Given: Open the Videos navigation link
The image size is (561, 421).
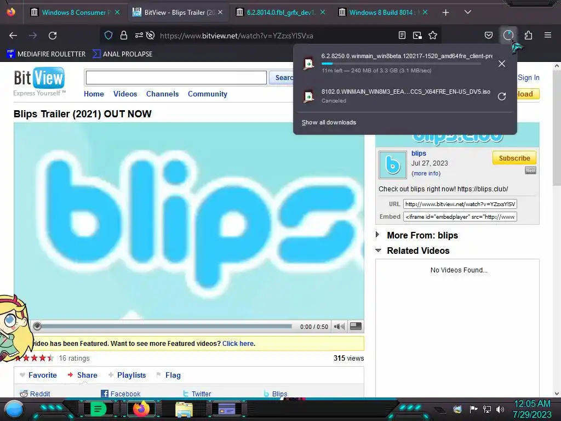Looking at the screenshot, I should (x=125, y=94).
